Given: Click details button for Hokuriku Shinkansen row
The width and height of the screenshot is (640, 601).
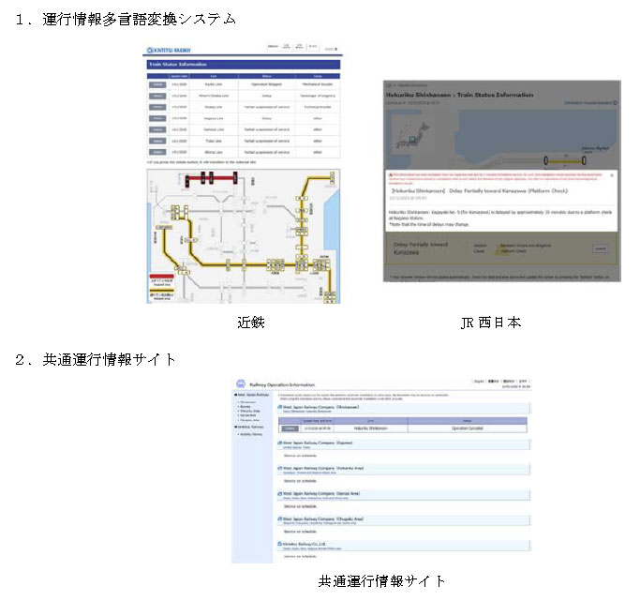Looking at the screenshot, I should point(290,428).
